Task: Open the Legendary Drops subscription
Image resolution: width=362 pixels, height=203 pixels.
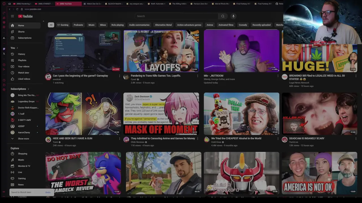Action: click(25, 101)
